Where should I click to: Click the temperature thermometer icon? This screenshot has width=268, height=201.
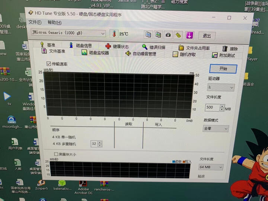tap(114, 33)
